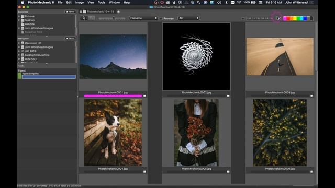Click the tagged/untagged filter cursor icon

278,18
